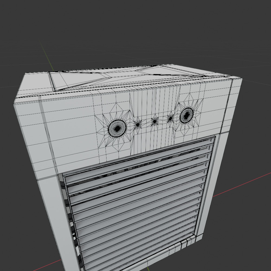This screenshot has width=271, height=271.
Task: Select the right circular knob on the model
Action: tap(187, 115)
